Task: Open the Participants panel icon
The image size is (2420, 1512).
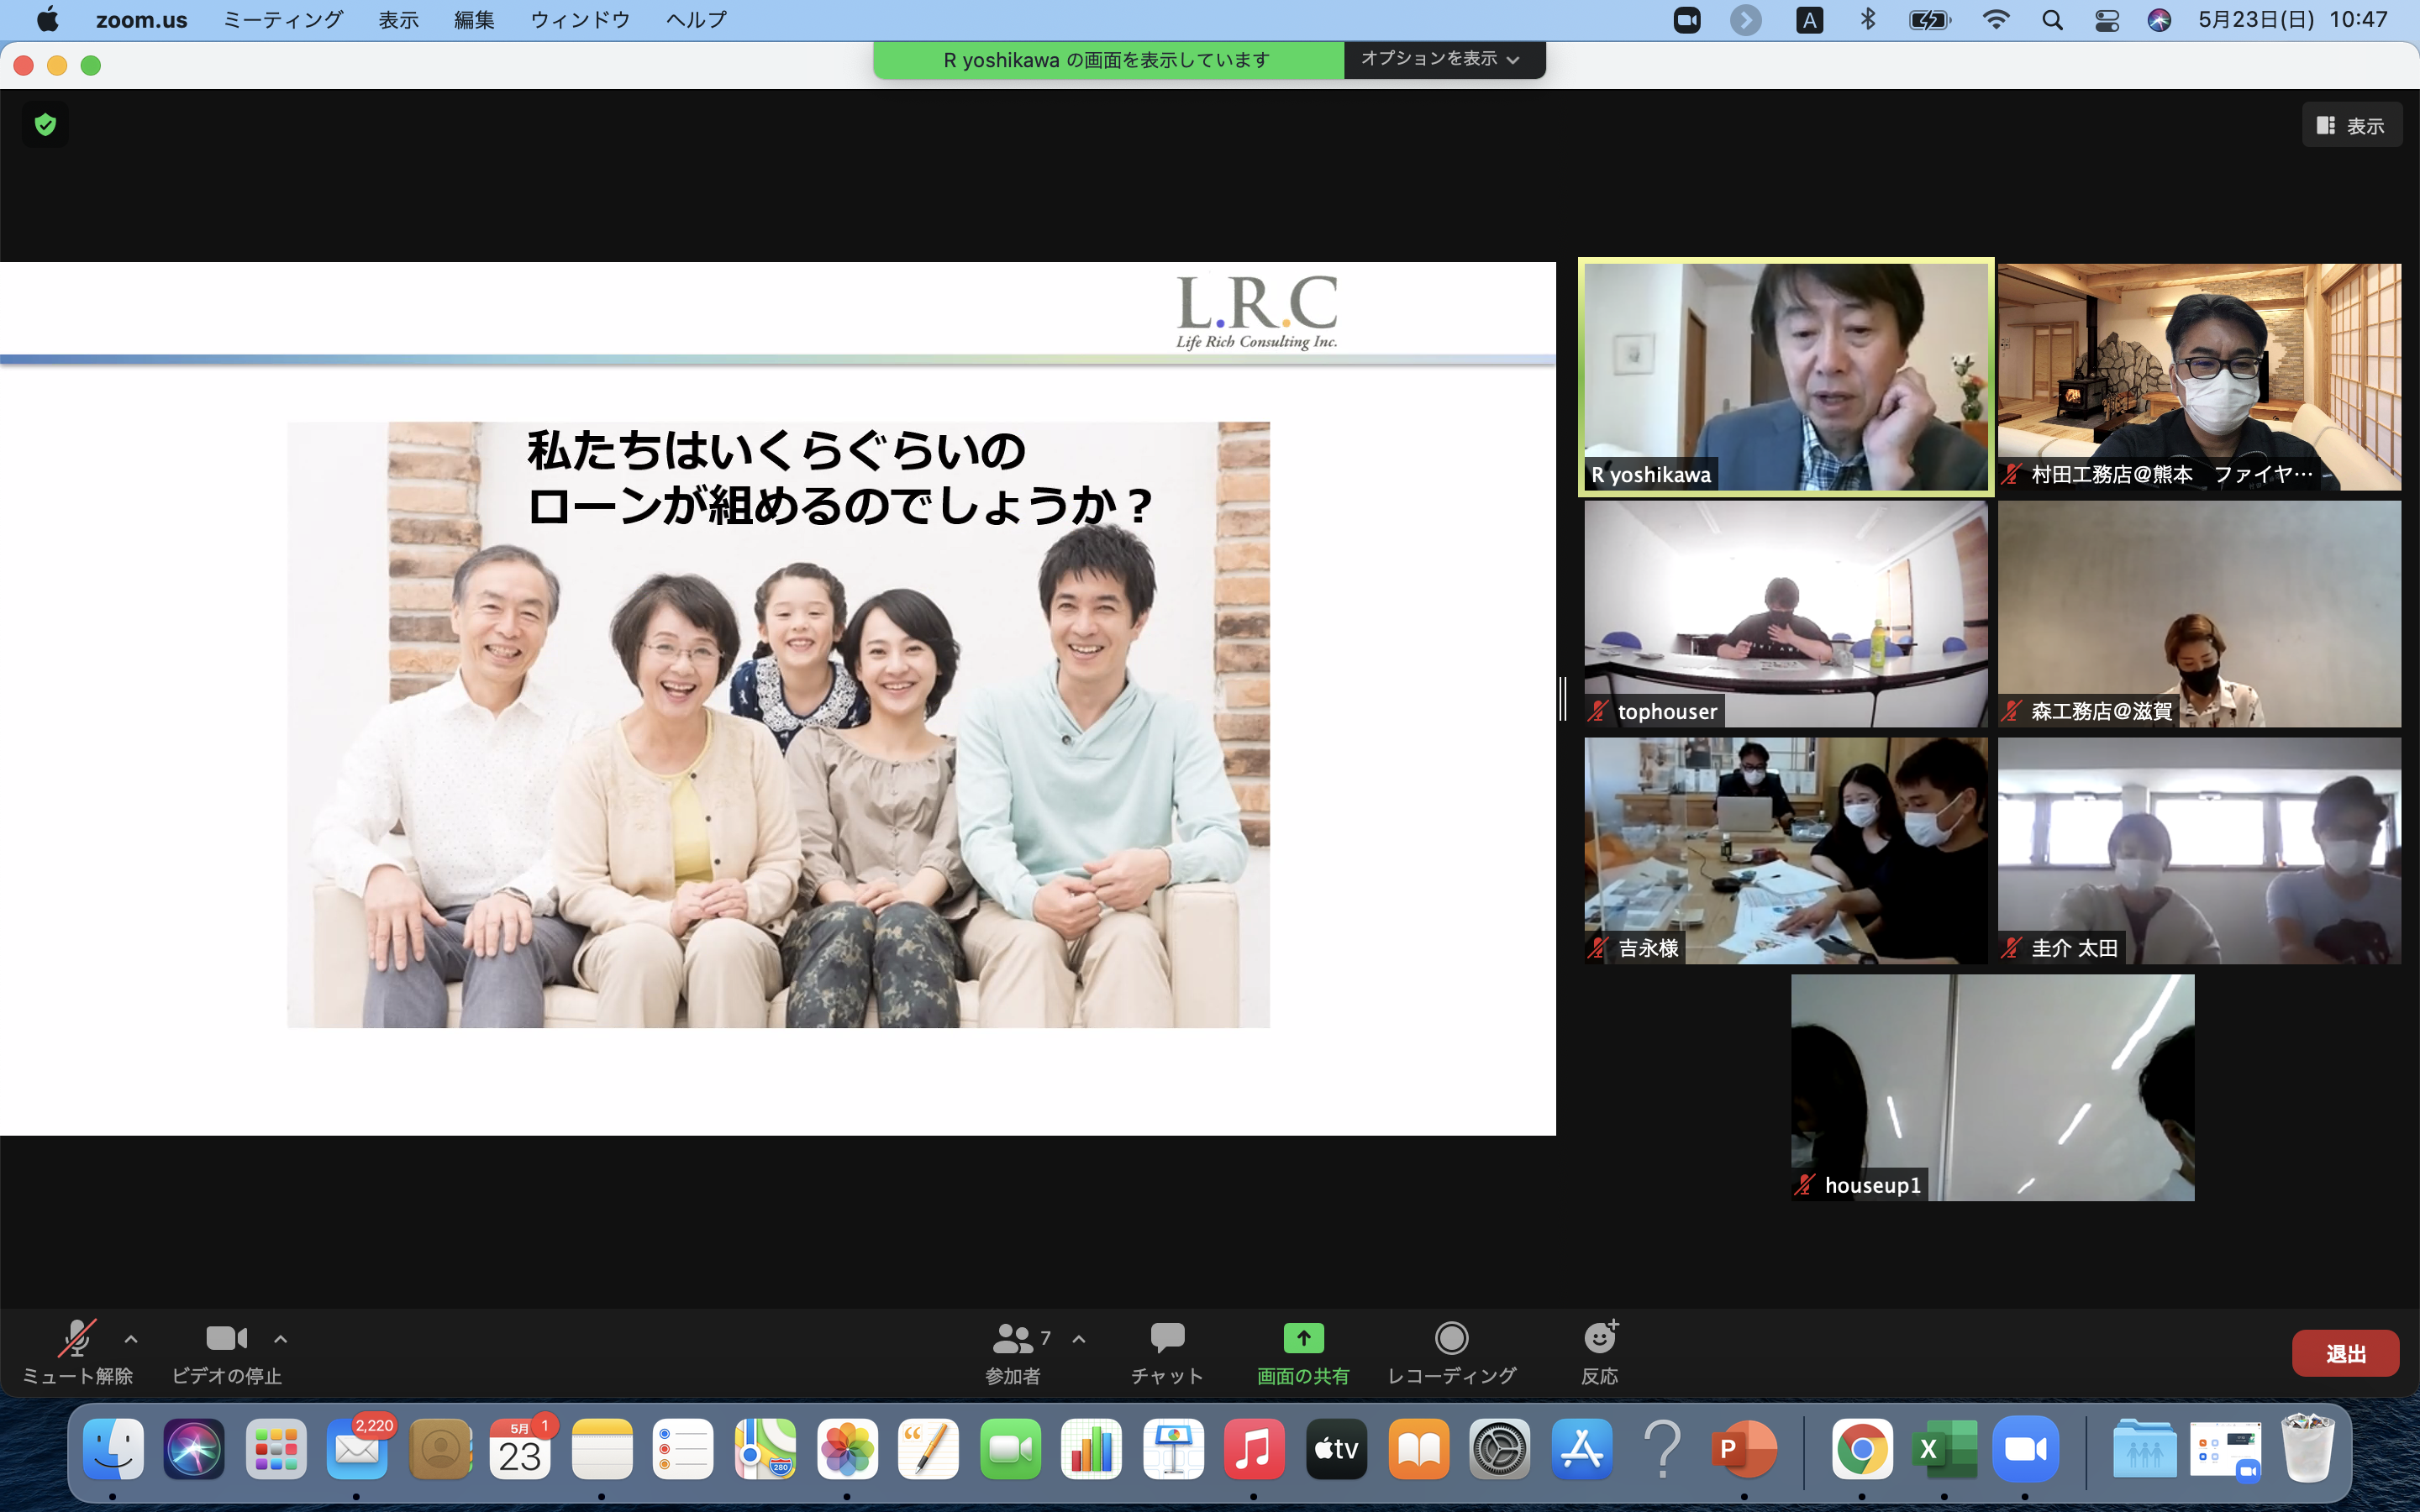Action: pyautogui.click(x=1012, y=1338)
